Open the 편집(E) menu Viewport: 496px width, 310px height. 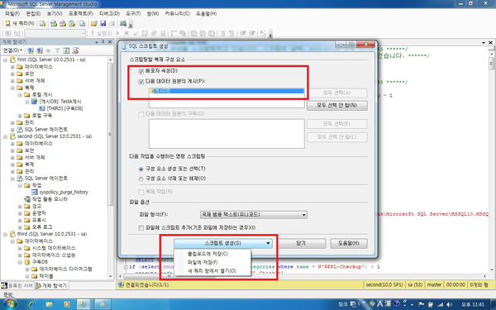click(33, 13)
